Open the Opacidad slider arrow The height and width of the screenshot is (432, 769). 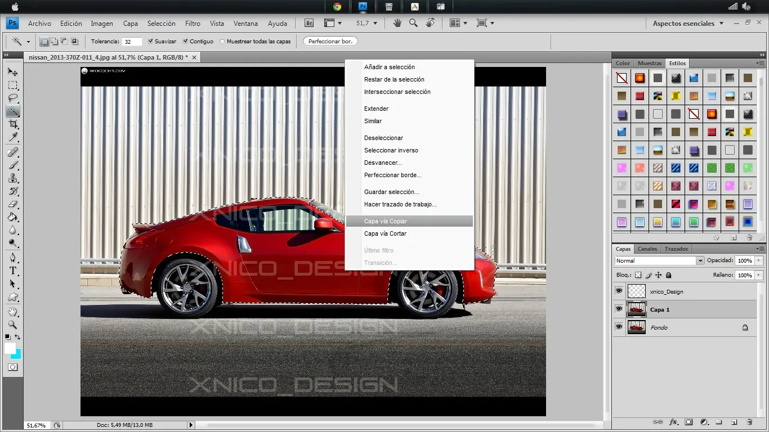[x=759, y=260]
